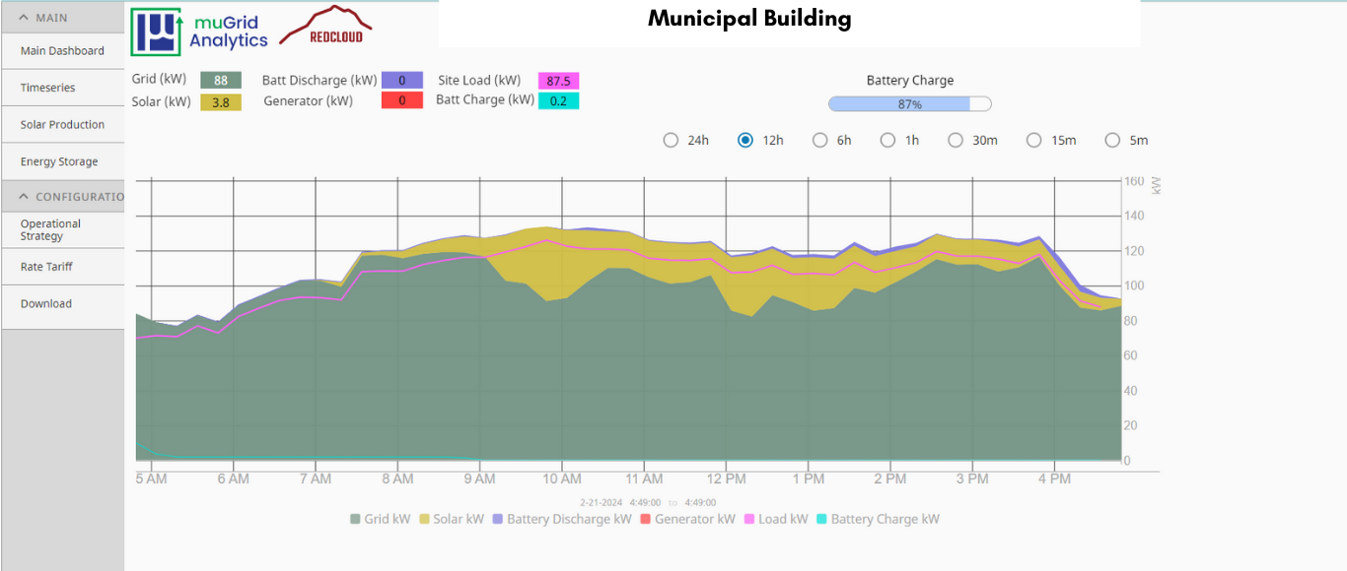Select the 24h time range
1347x571 pixels.
[671, 140]
